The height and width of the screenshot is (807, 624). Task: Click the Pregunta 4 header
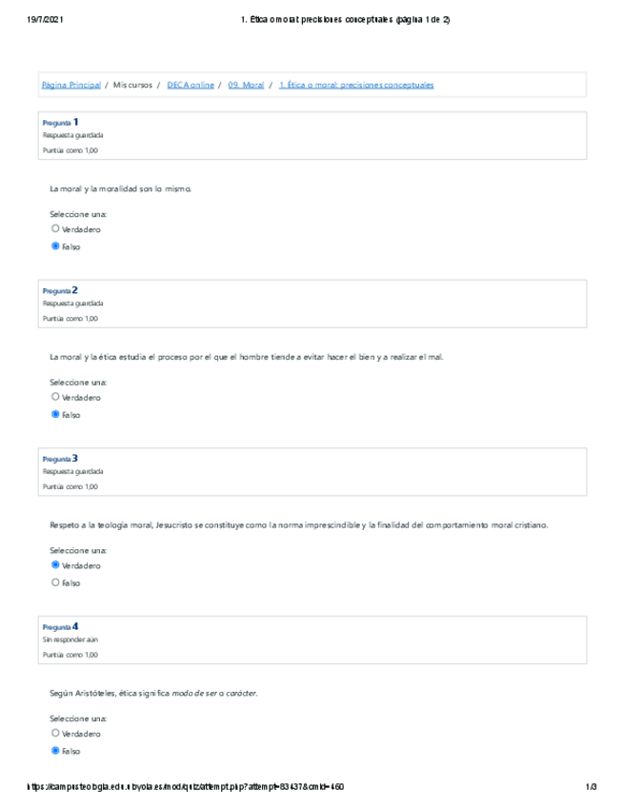(x=61, y=627)
